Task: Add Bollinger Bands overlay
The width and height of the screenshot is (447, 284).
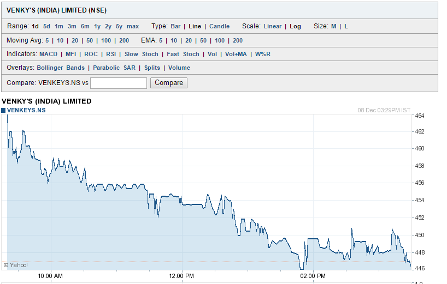Action: [x=61, y=68]
